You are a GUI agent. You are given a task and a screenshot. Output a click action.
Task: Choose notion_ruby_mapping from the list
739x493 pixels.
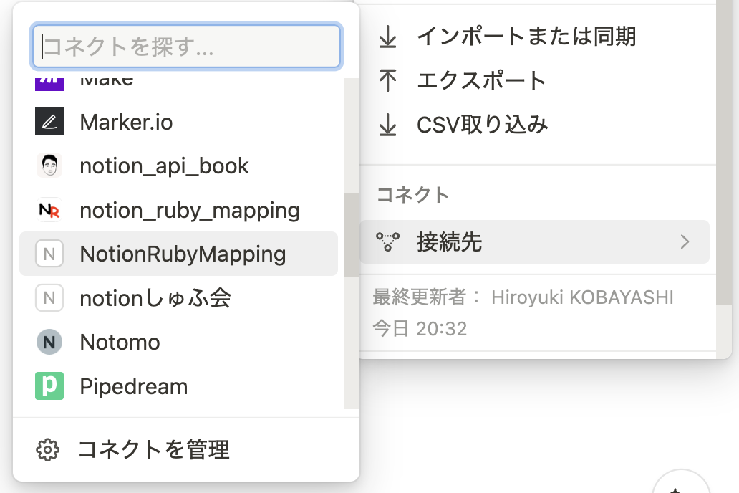[178, 210]
